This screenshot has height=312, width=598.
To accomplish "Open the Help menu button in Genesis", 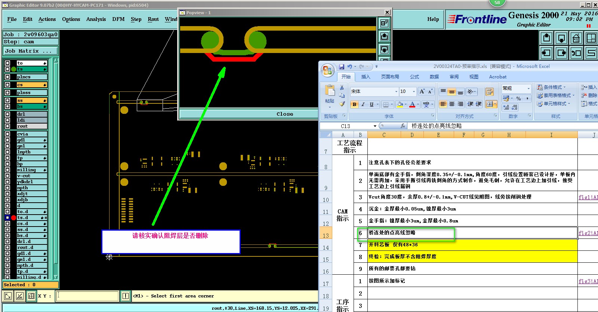I will pyautogui.click(x=433, y=19).
